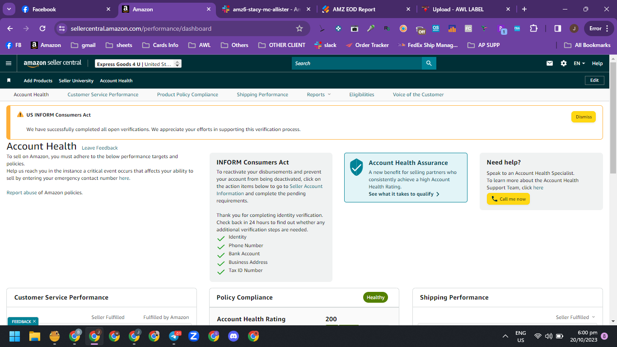The image size is (617, 347).
Task: Expand the EN language dropdown
Action: pos(580,63)
